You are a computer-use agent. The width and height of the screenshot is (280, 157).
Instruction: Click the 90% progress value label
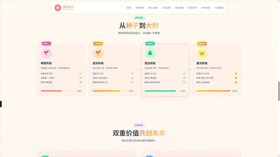tap(183, 91)
